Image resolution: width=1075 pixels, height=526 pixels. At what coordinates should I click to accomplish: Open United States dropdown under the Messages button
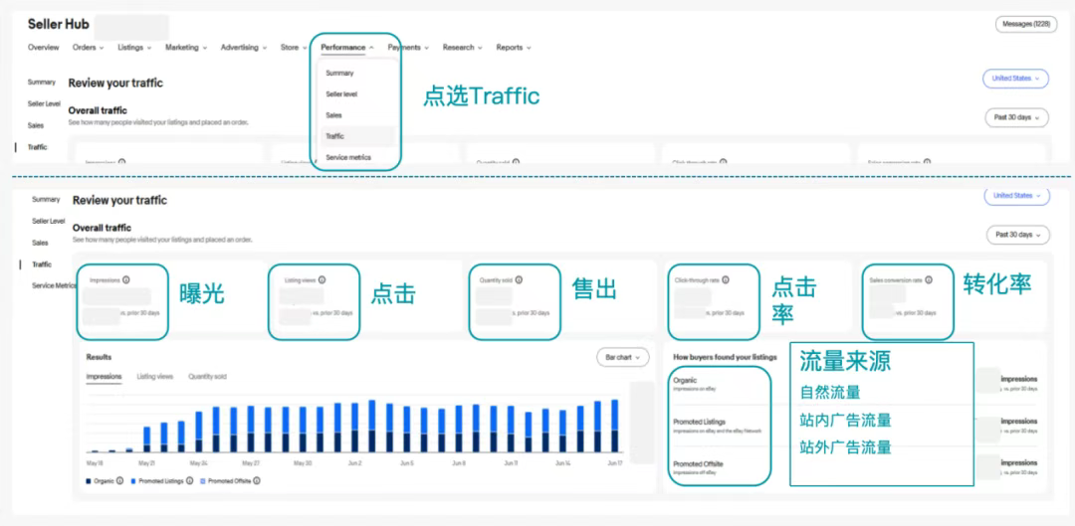click(1015, 79)
